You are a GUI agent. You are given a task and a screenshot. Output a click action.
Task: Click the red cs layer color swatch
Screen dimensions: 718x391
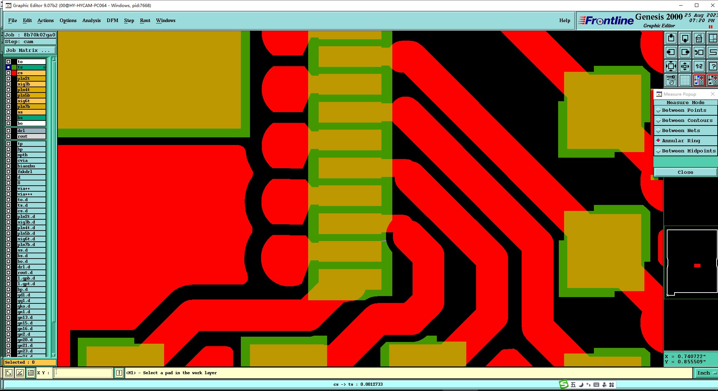click(x=14, y=73)
